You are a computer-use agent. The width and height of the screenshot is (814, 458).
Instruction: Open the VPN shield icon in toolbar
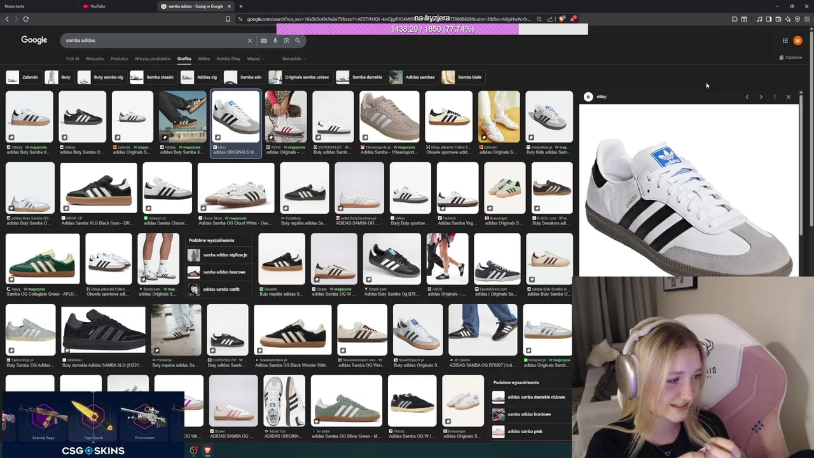click(797, 19)
